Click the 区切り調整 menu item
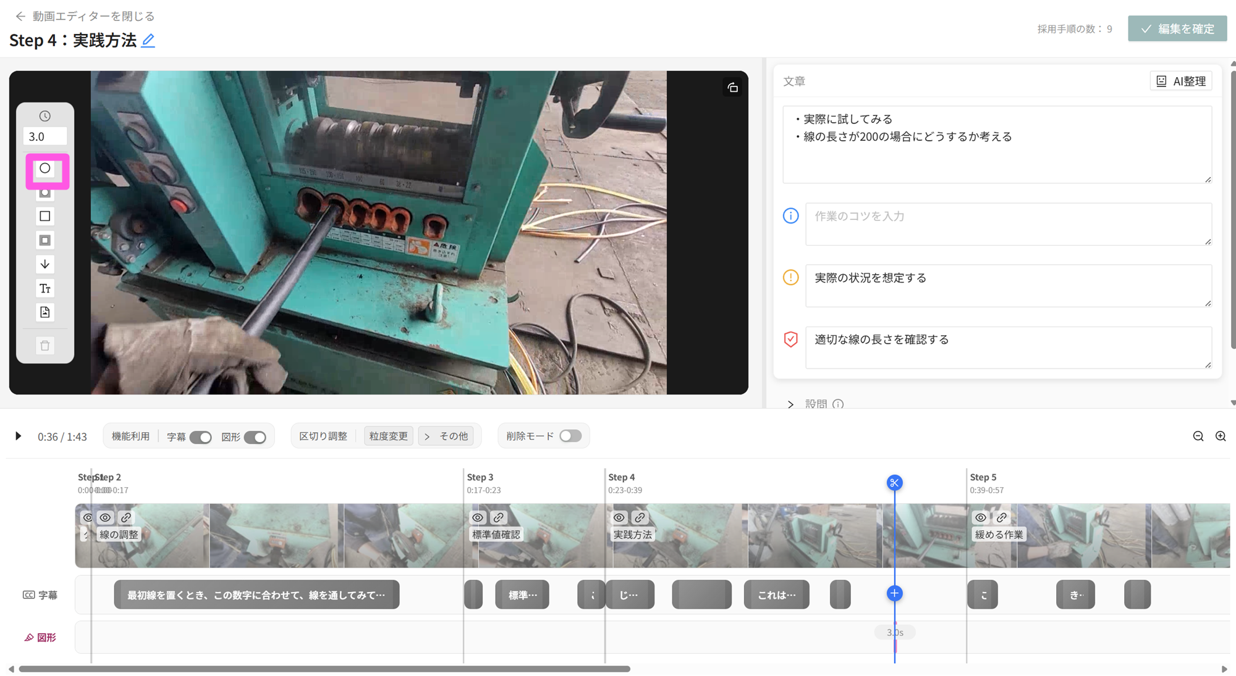 click(323, 436)
